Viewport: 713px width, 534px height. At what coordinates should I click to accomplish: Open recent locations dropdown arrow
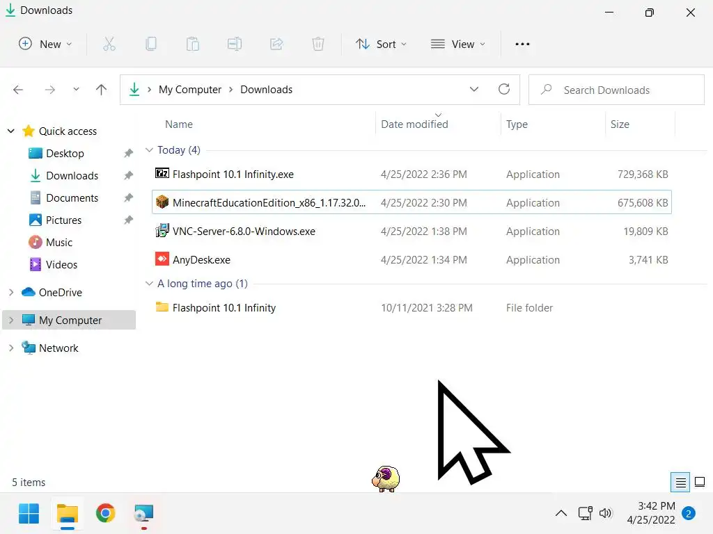(x=77, y=90)
